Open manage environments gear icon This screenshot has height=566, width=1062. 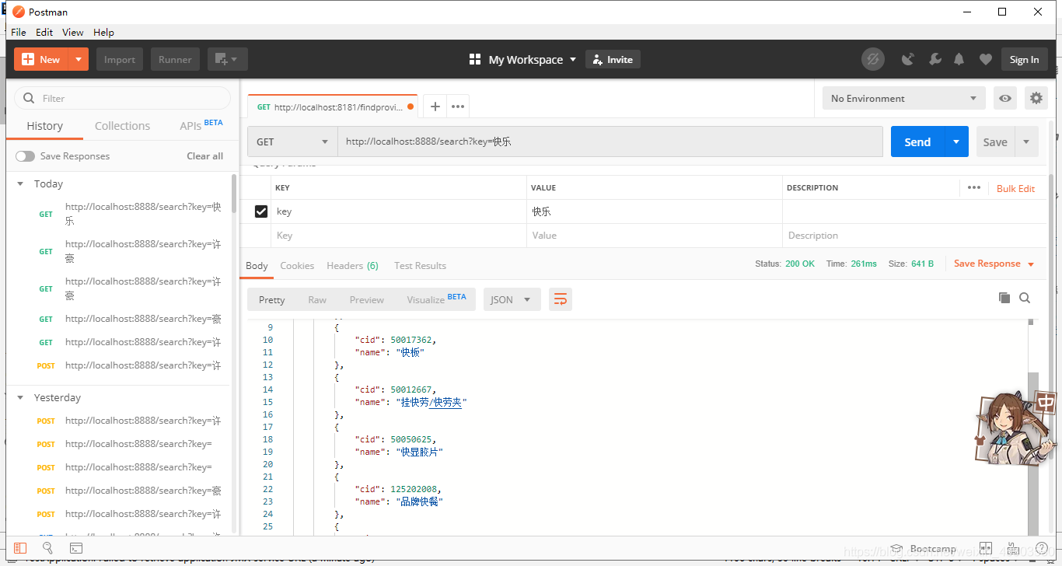1036,98
